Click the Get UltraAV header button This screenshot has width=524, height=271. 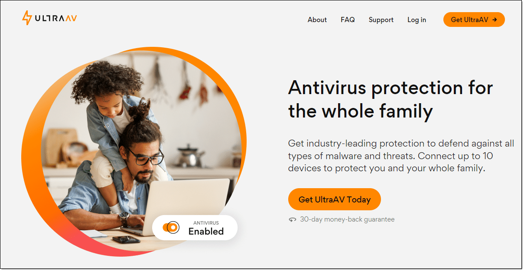474,20
